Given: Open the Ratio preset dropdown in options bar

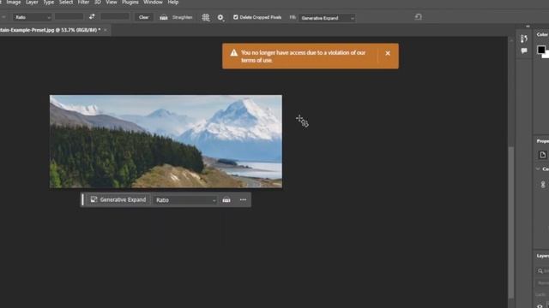Looking at the screenshot, I should point(33,17).
